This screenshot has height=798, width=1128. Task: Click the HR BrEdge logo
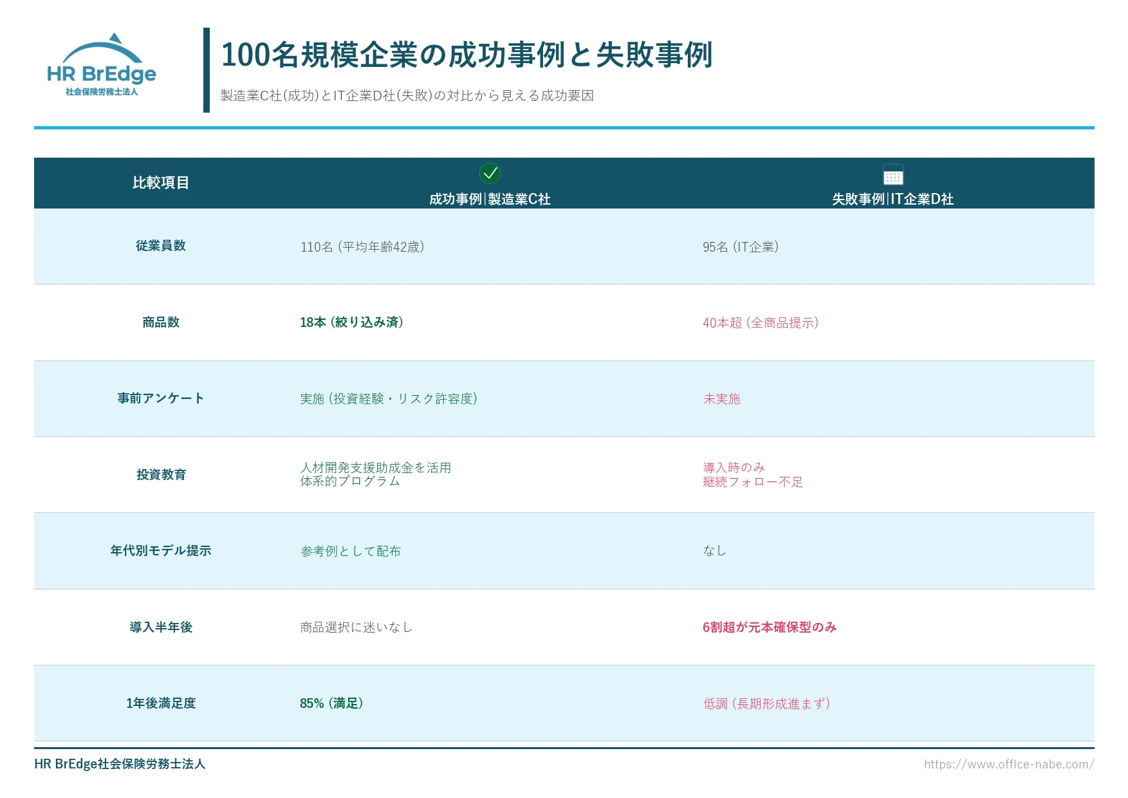tap(102, 64)
